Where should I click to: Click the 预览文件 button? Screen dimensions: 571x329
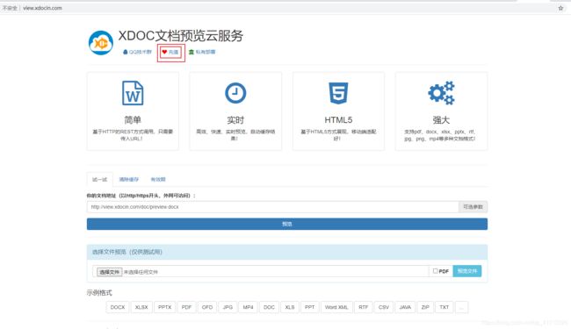pyautogui.click(x=466, y=271)
